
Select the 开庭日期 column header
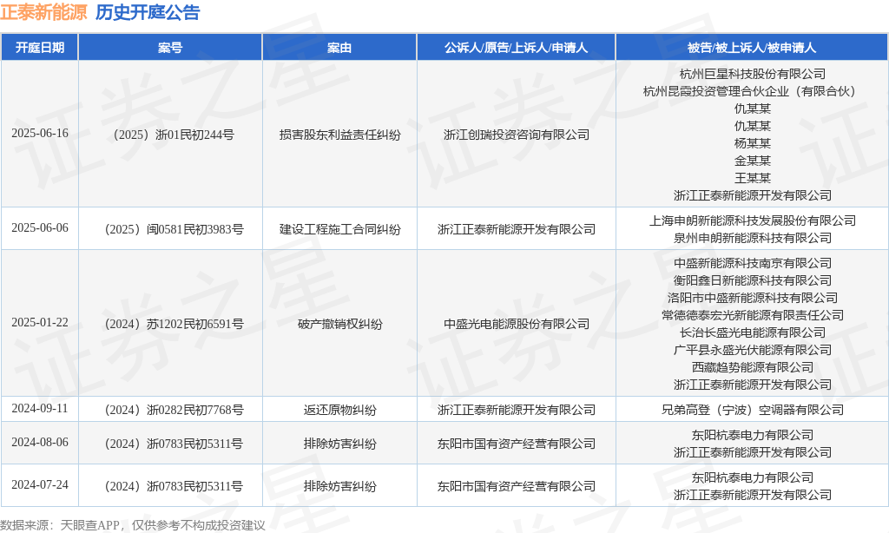(40, 48)
